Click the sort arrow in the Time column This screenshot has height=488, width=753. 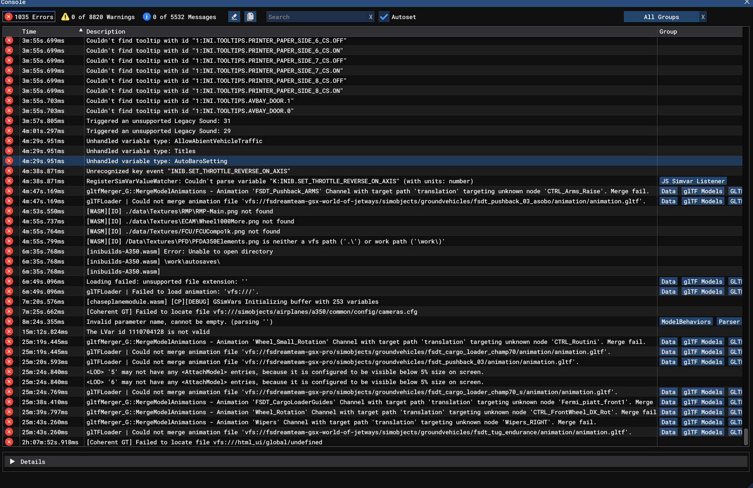coord(80,31)
